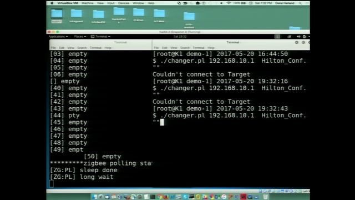Open Edit menu in the right Terminal window
This screenshot has width=355, height=200.
coord(165,48)
